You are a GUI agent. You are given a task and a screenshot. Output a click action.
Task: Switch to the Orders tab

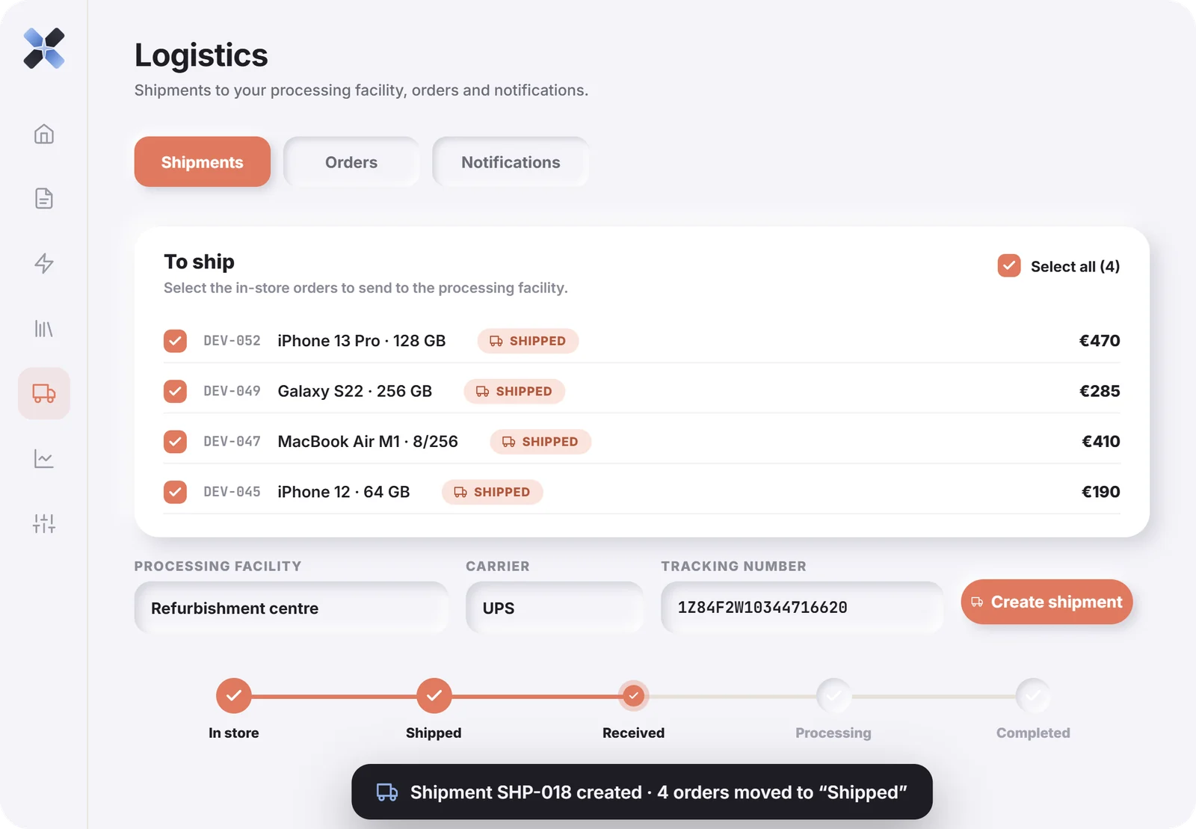point(351,161)
